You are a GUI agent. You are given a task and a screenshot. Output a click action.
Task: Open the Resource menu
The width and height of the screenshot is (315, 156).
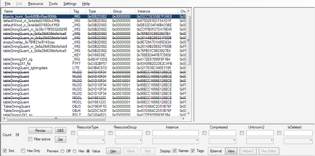point(35,4)
